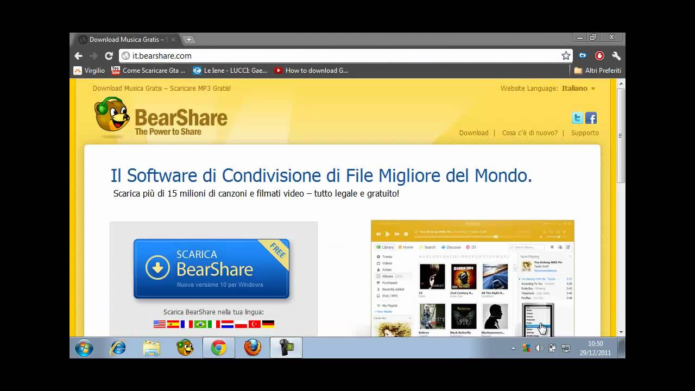
Task: Select the Download Musica Gratis tab
Action: pos(127,40)
